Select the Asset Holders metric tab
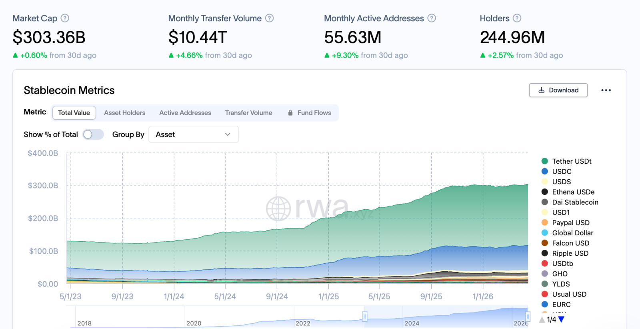 124,113
